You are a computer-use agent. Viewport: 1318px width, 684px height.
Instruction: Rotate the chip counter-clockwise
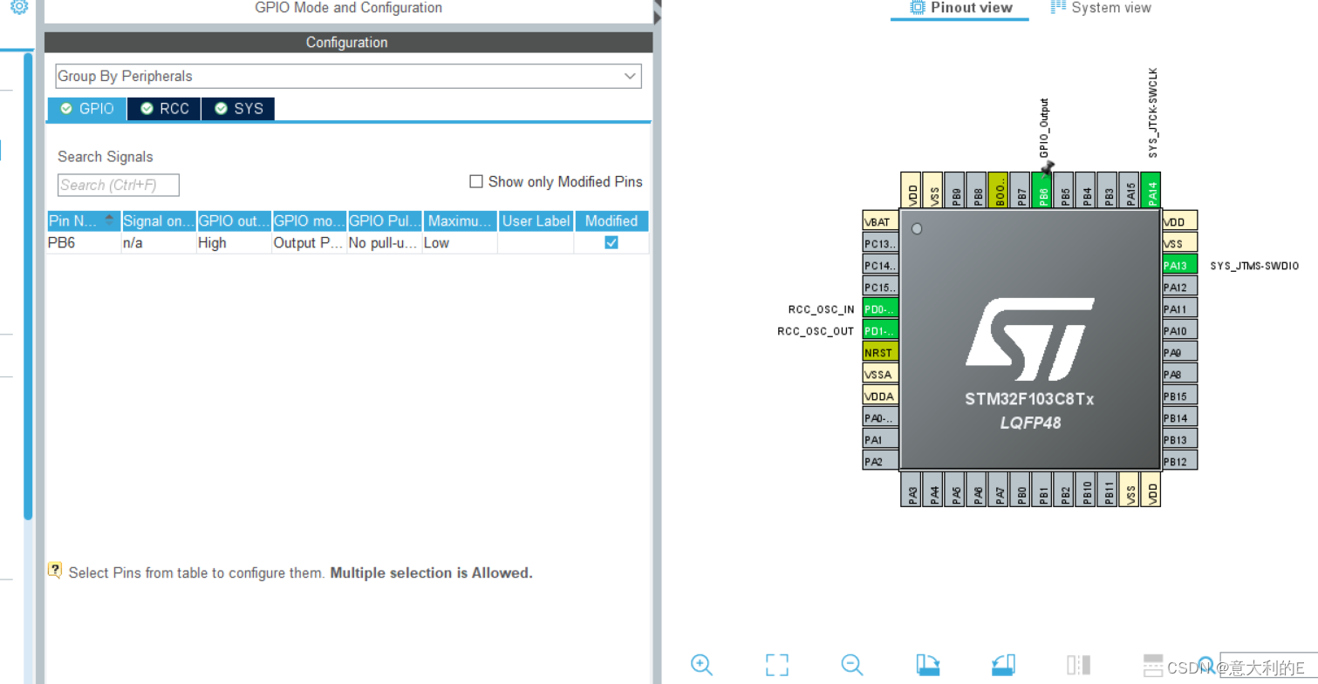click(x=1003, y=665)
